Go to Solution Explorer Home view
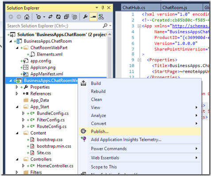 (27, 17)
